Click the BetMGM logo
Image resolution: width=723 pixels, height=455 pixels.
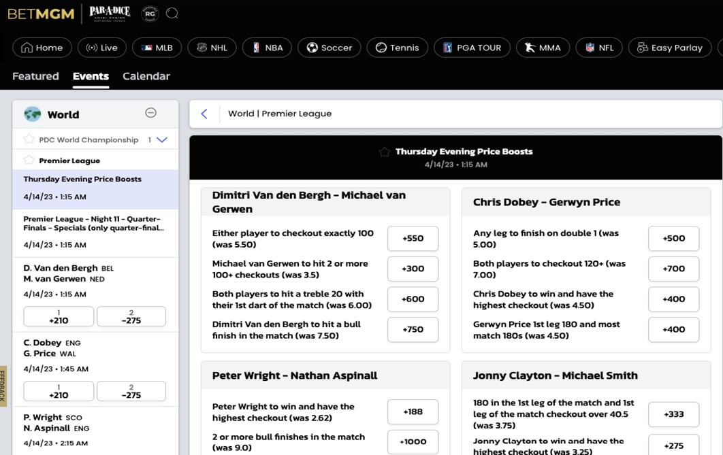click(x=41, y=14)
